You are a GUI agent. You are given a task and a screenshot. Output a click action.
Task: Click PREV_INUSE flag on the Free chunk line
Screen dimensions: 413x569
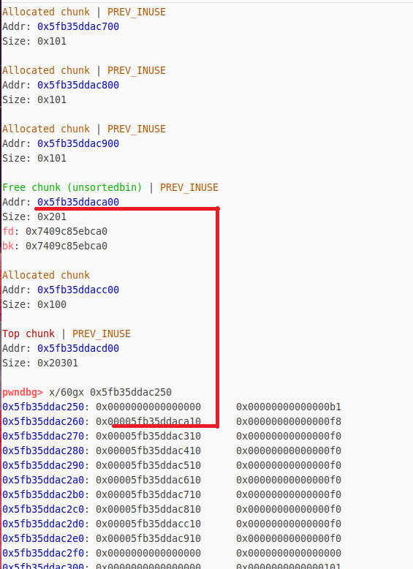pos(189,187)
